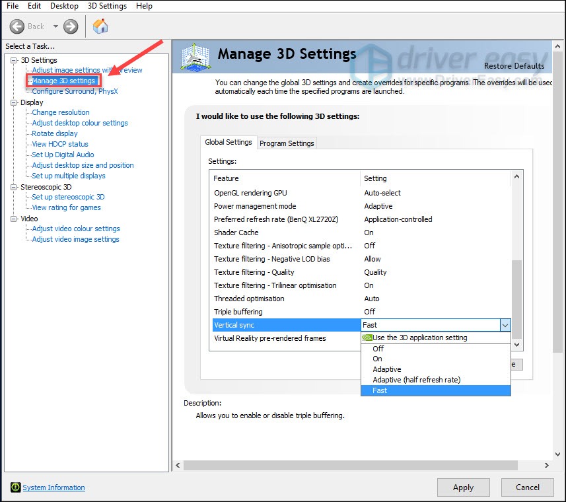Image resolution: width=566 pixels, height=502 pixels.
Task: Toggle the Vertical sync dropdown arrow
Action: click(505, 325)
